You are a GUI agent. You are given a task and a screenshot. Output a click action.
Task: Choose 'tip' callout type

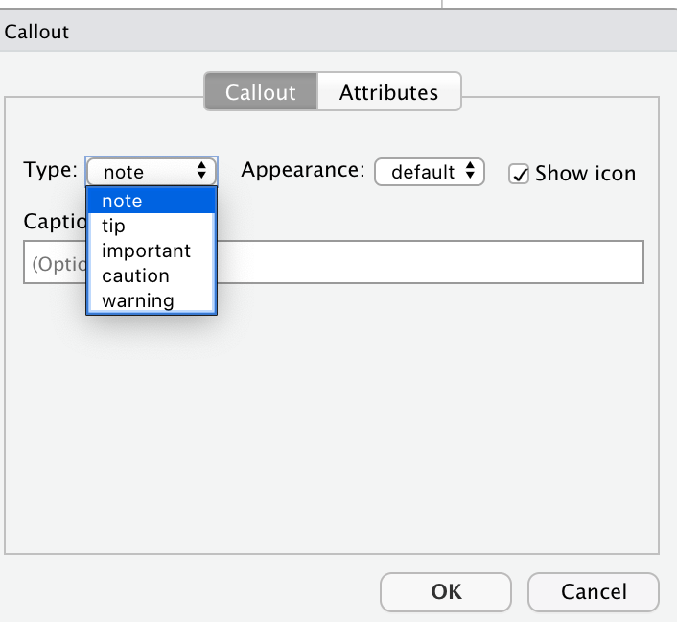[x=113, y=226]
